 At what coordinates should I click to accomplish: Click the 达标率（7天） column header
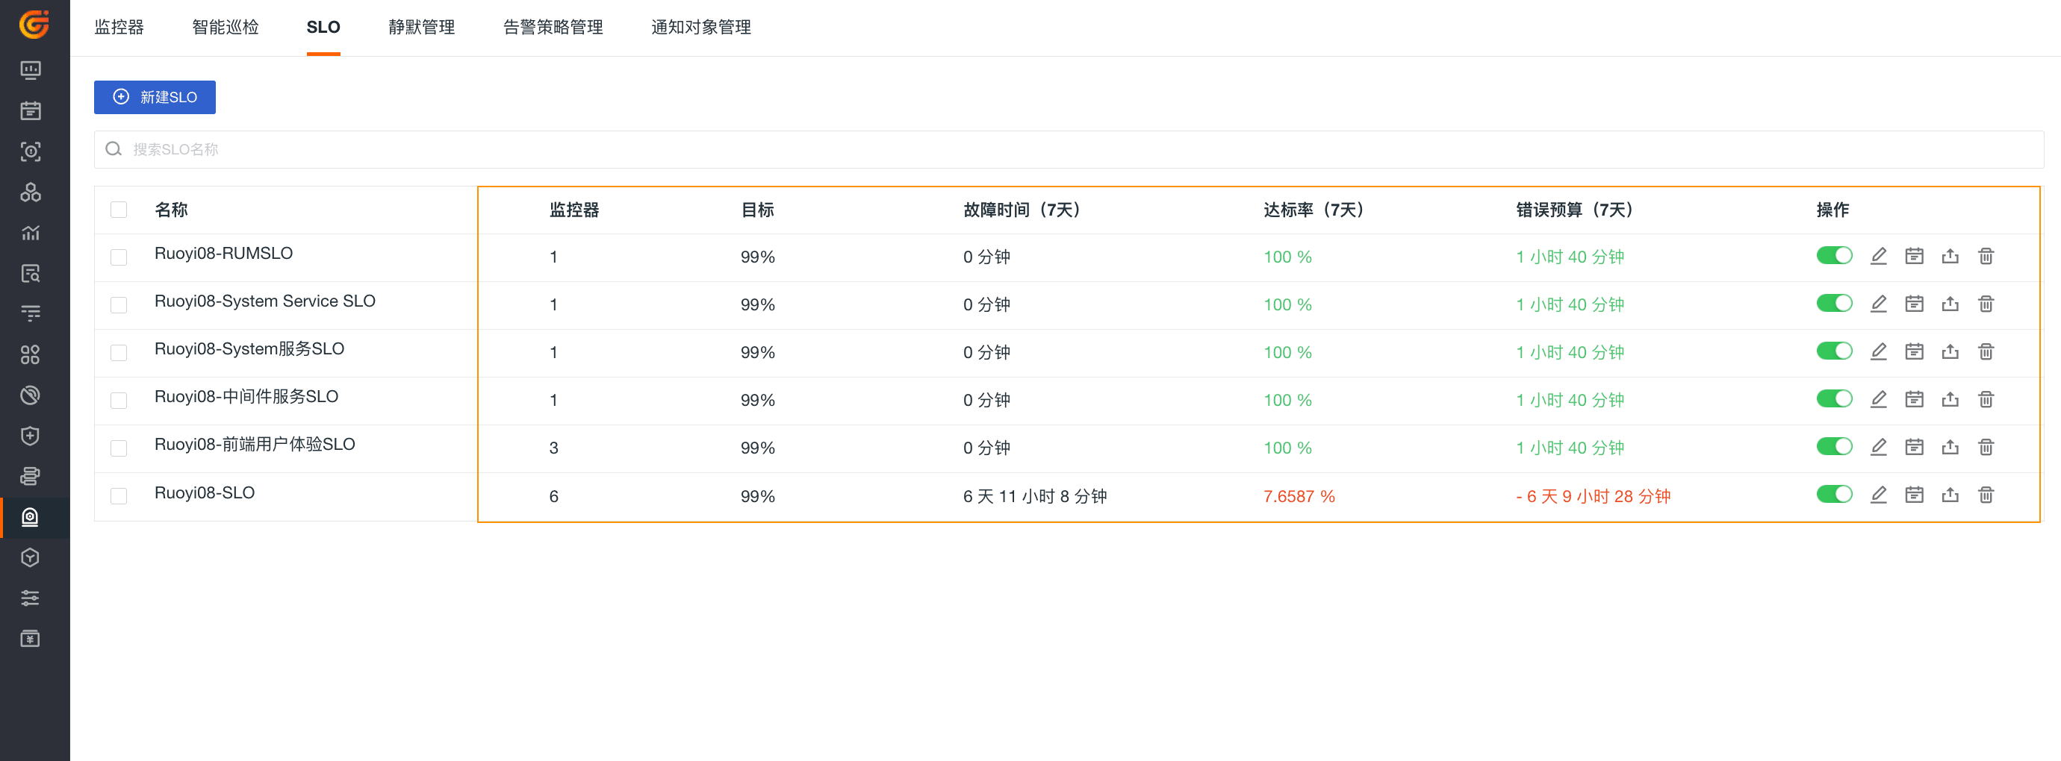(1313, 210)
